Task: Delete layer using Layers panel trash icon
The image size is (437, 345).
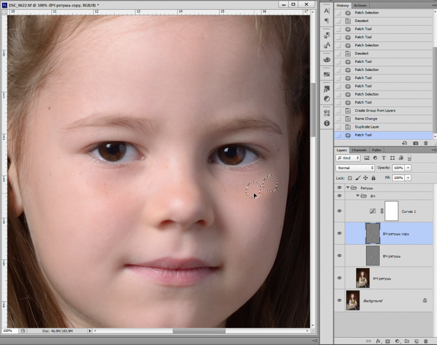Action: point(426,341)
